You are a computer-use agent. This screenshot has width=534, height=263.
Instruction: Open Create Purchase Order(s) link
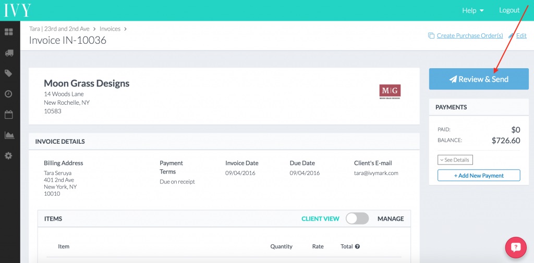pyautogui.click(x=469, y=36)
